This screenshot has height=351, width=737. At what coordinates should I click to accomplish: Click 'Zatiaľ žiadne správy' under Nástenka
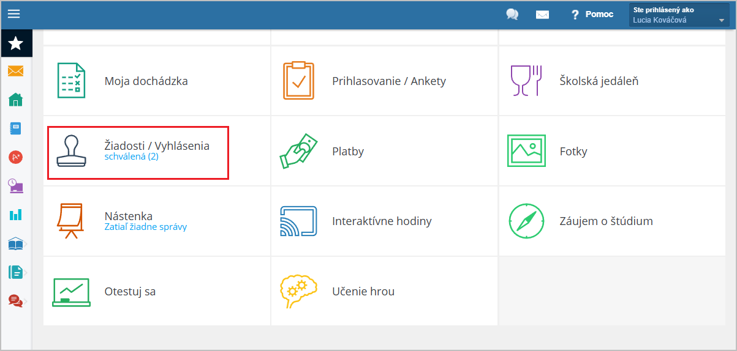(x=146, y=227)
